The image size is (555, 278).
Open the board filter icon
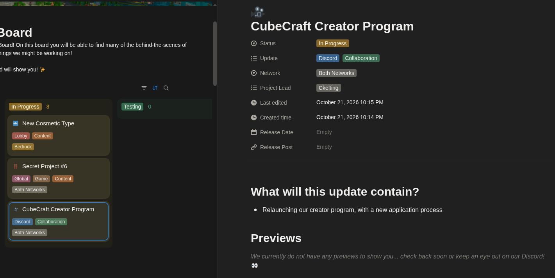click(x=144, y=88)
